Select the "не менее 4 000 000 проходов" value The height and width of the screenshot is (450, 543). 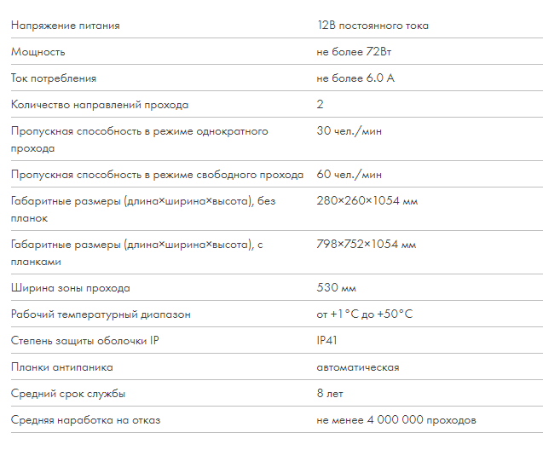pyautogui.click(x=396, y=420)
